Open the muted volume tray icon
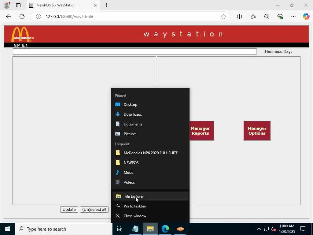The height and width of the screenshot is (235, 313). (274, 229)
